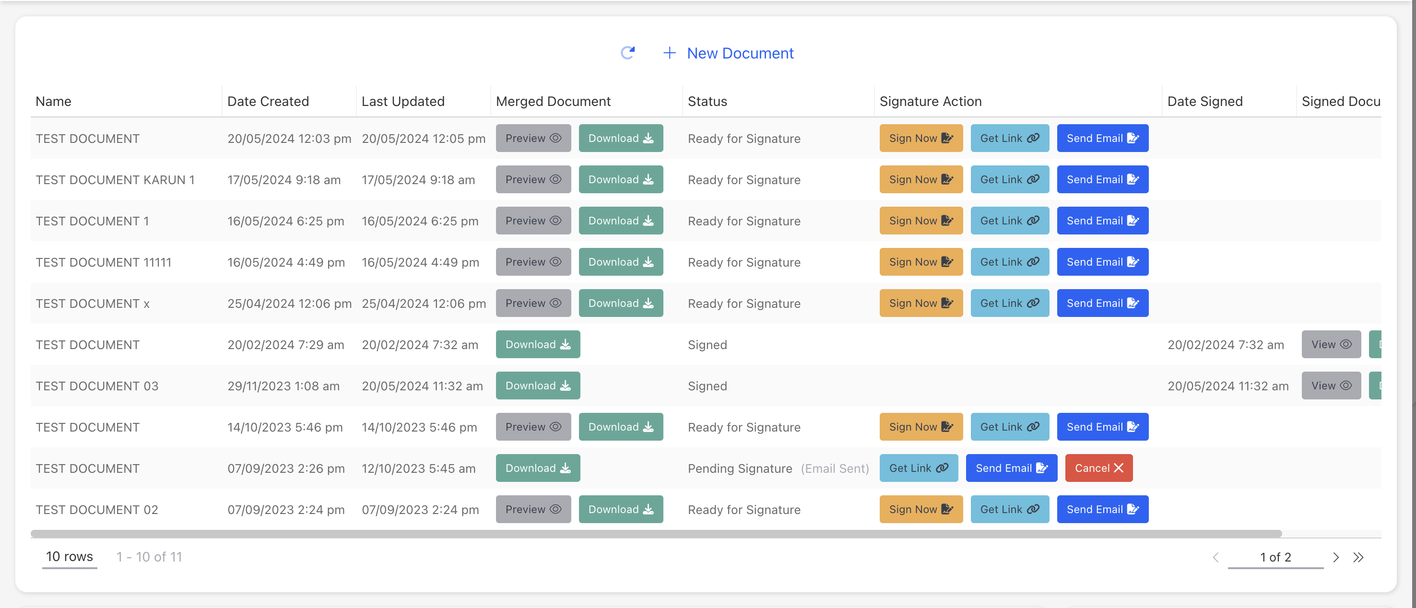Jump to the last page double-arrow

1358,557
